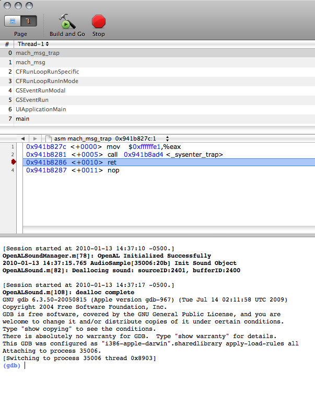This screenshot has height=394, width=315.
Task: Click the 'Attaching to process 35006' line
Action: pyautogui.click(x=52, y=351)
